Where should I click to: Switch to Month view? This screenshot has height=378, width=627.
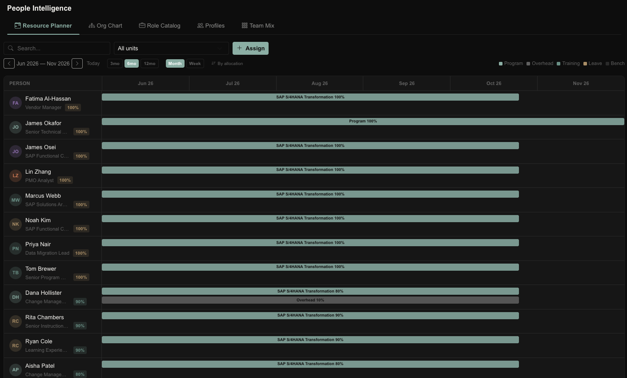[175, 64]
